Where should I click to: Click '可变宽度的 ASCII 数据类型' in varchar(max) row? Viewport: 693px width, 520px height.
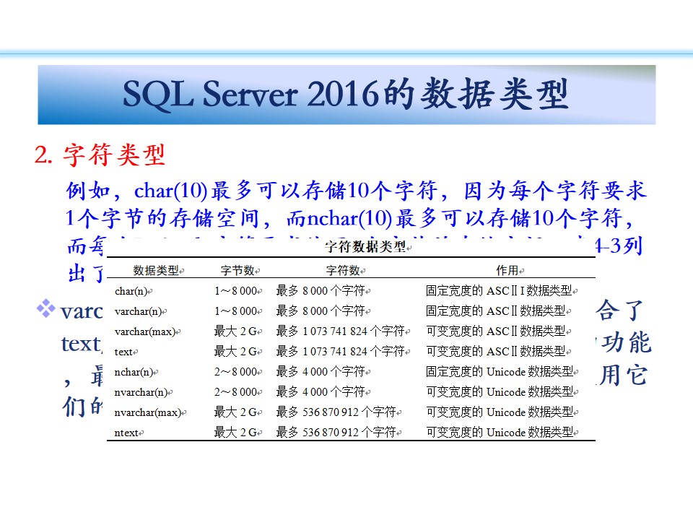[x=496, y=331]
